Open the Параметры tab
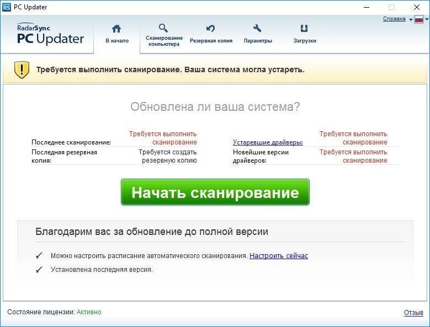 258,34
